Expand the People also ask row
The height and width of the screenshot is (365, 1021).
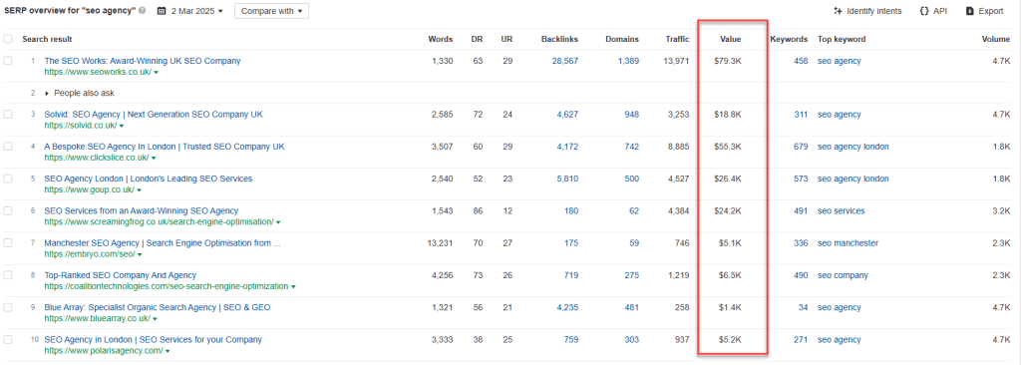point(46,93)
